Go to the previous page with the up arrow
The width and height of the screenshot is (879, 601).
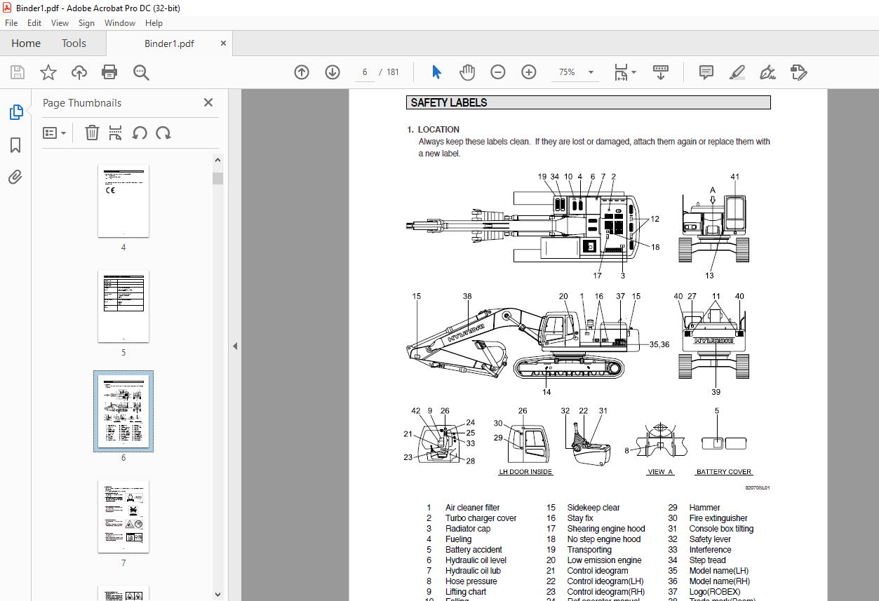[302, 72]
